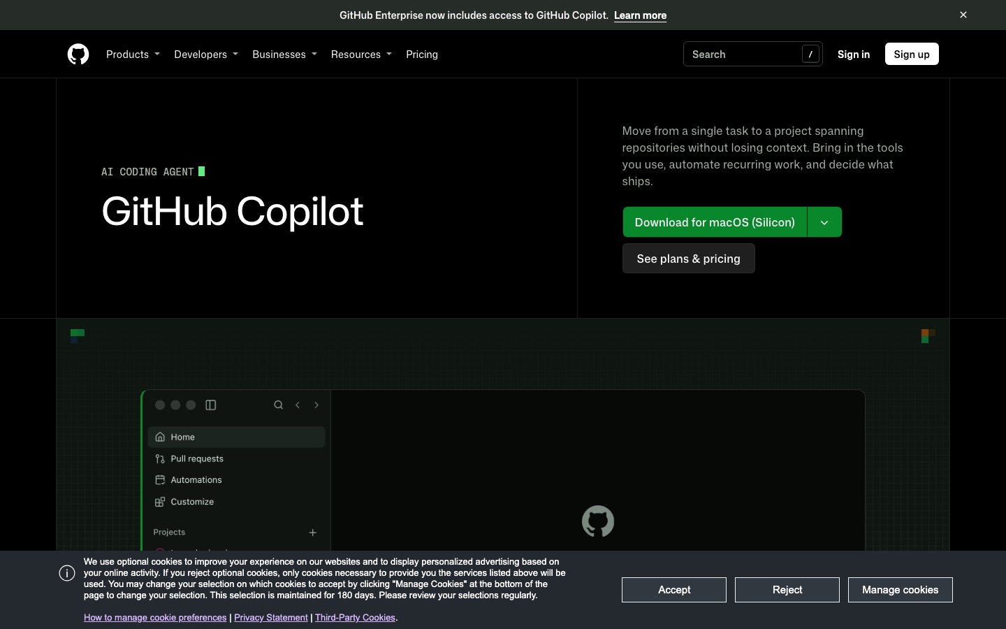Click the Sign up button
Screen dimensions: 1006x629
pyautogui.click(x=912, y=54)
